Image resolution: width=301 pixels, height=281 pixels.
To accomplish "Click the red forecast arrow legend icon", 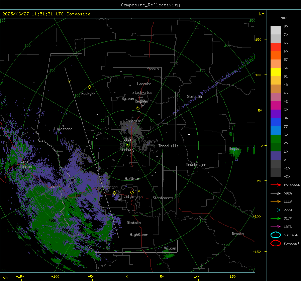I will pyautogui.click(x=276, y=185).
